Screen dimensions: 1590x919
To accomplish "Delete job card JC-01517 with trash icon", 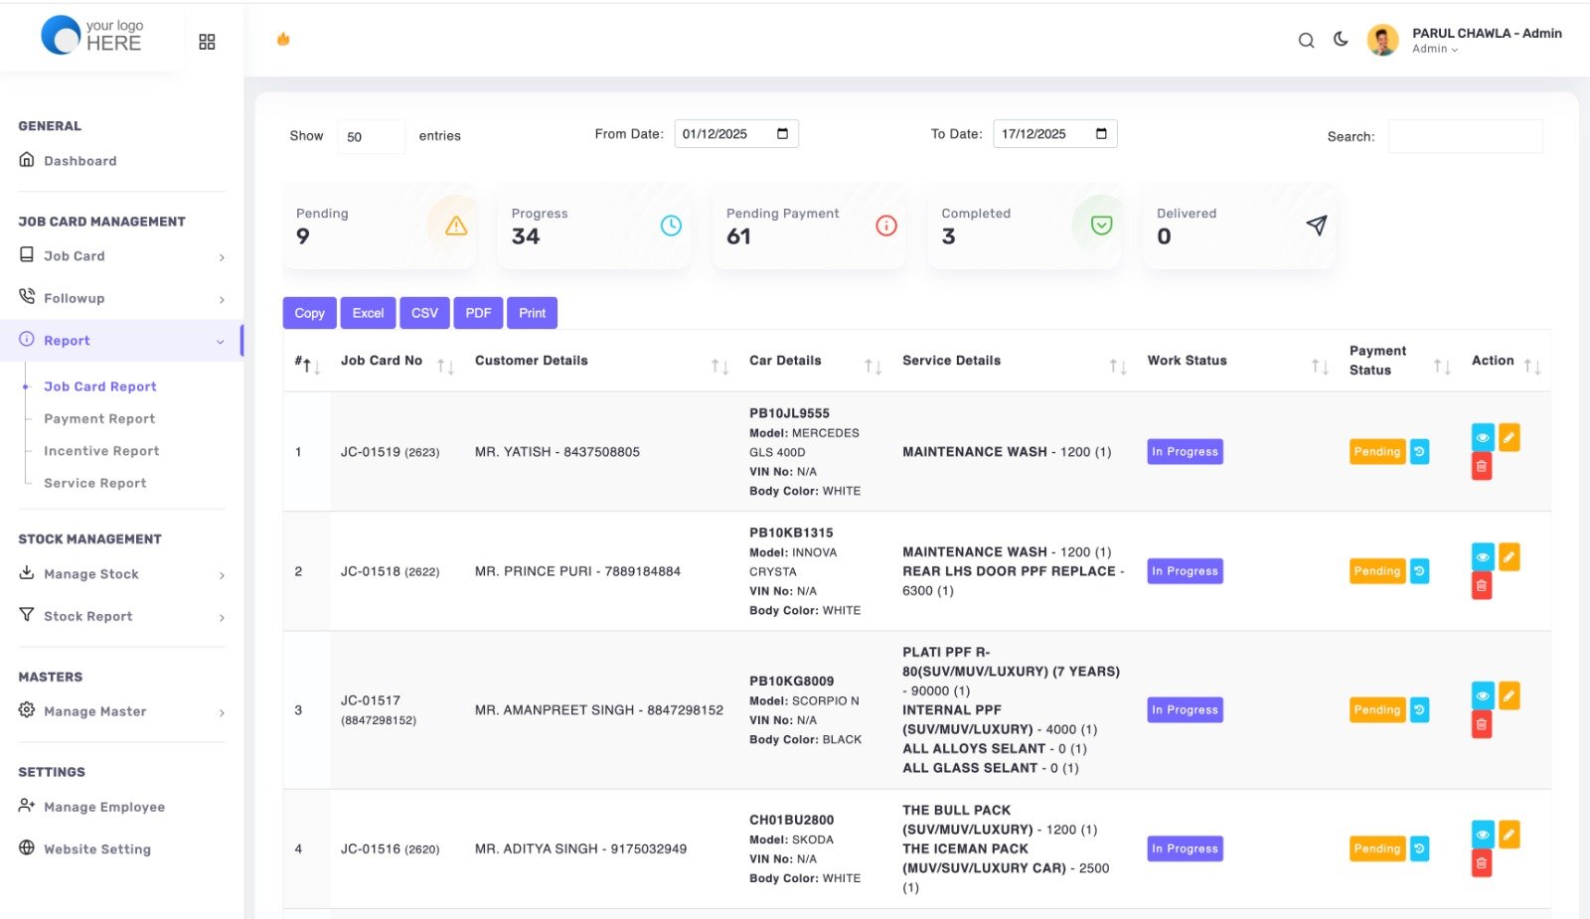I will (1481, 724).
